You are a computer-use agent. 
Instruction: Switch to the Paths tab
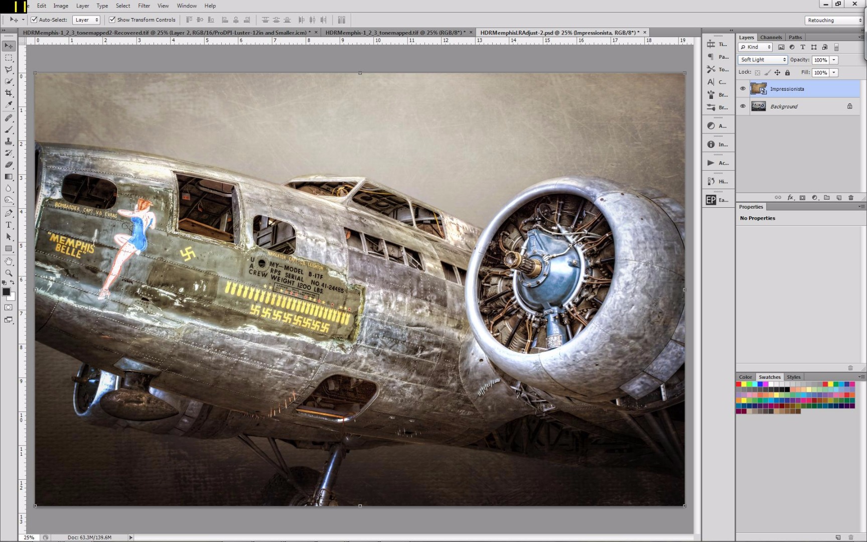coord(795,37)
